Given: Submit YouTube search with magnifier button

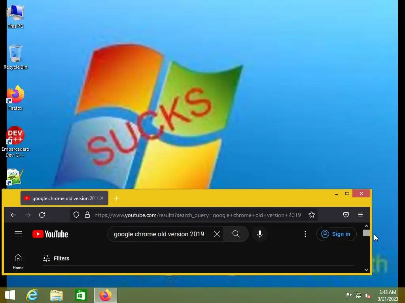Looking at the screenshot, I should [x=236, y=234].
